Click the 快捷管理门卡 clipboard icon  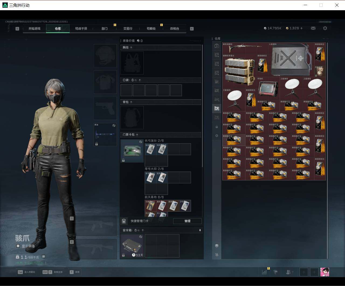[124, 221]
